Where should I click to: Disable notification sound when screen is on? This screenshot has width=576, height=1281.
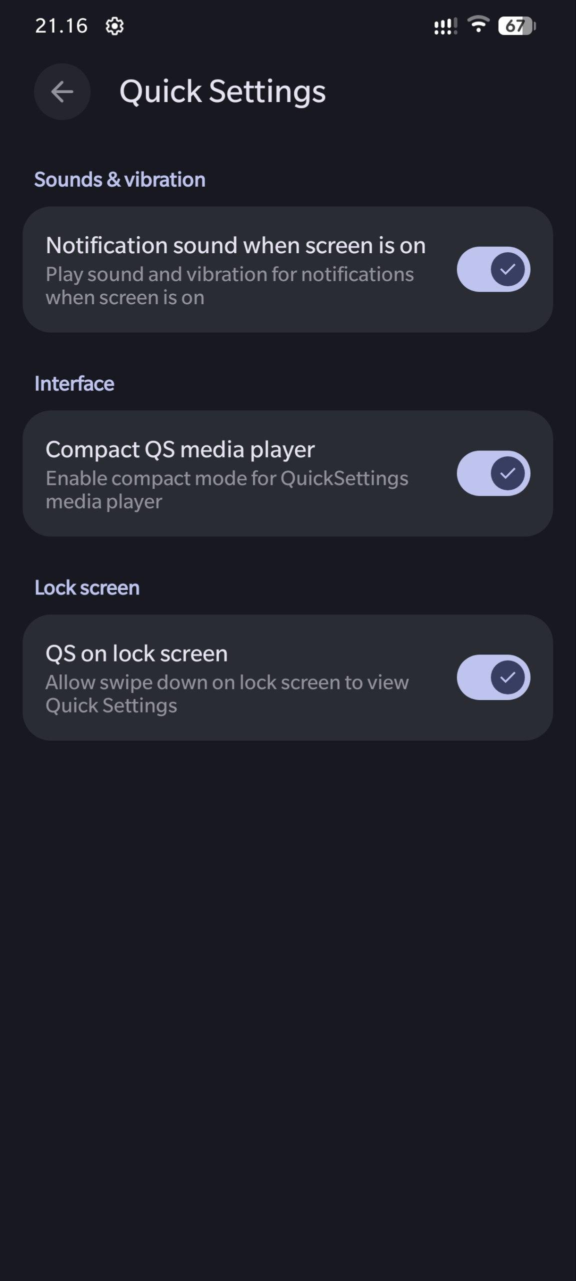pos(493,269)
